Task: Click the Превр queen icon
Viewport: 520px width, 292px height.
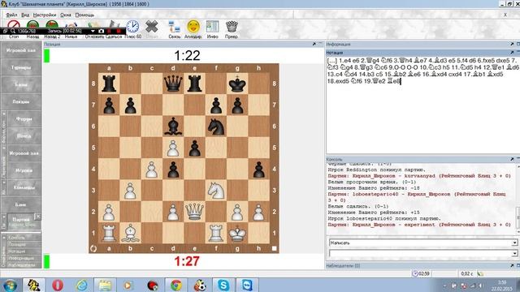Action: tap(232, 27)
